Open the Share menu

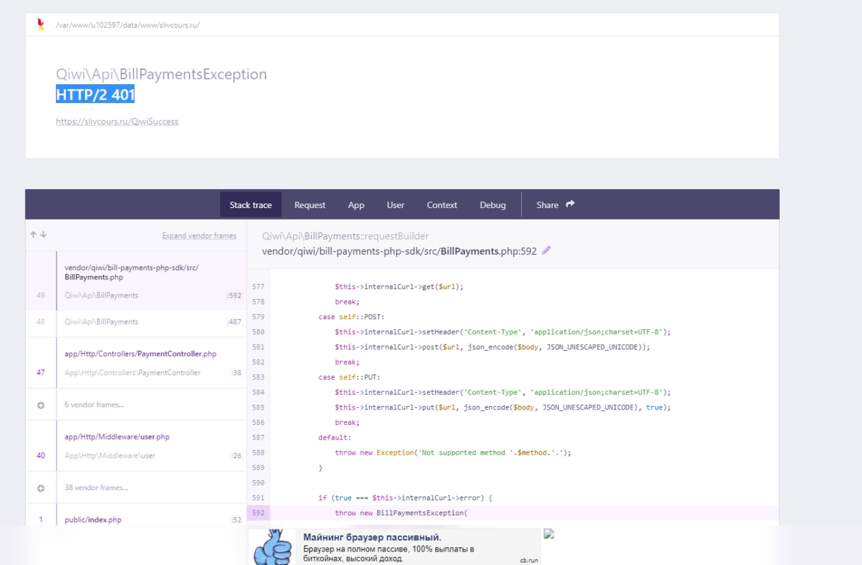tap(555, 205)
